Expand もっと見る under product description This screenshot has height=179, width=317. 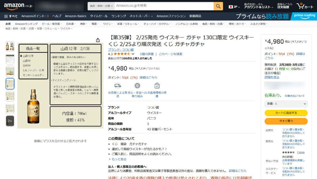118,159
